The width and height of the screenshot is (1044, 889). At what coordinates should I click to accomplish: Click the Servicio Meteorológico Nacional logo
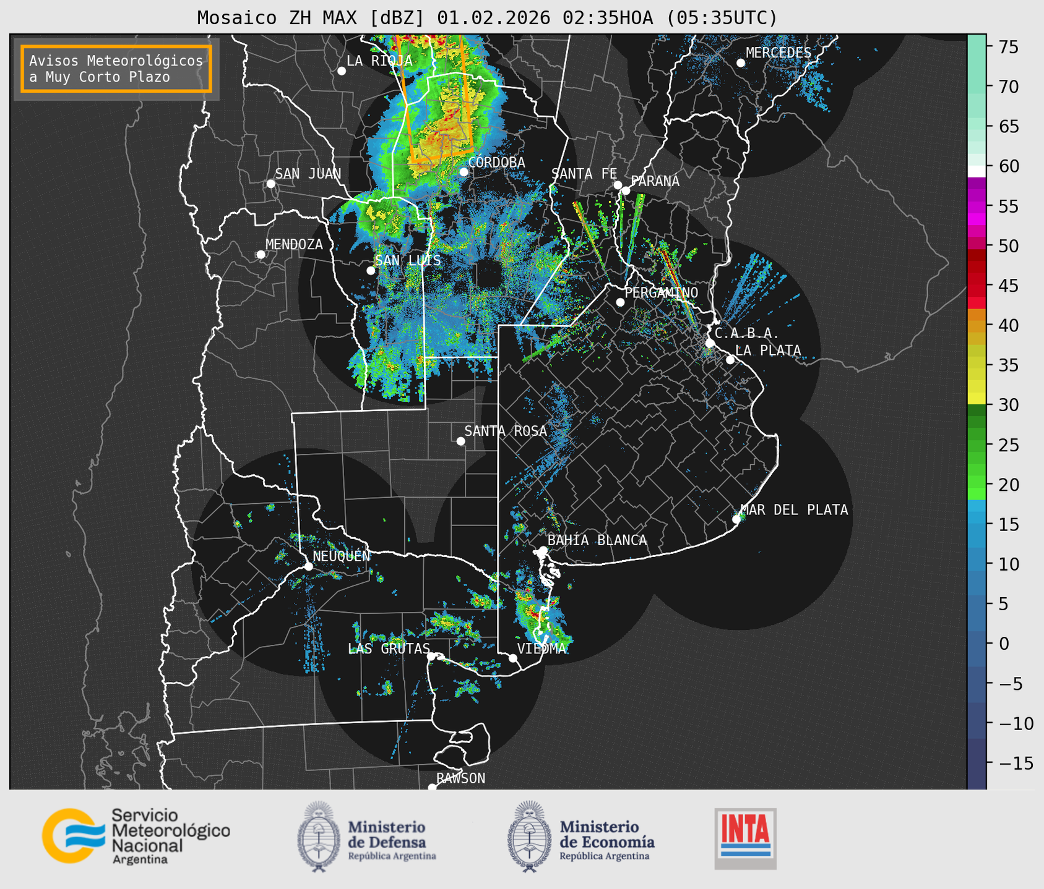coord(136,836)
